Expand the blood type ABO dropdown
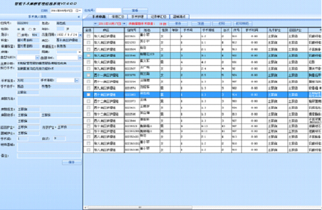 [x=37, y=58]
